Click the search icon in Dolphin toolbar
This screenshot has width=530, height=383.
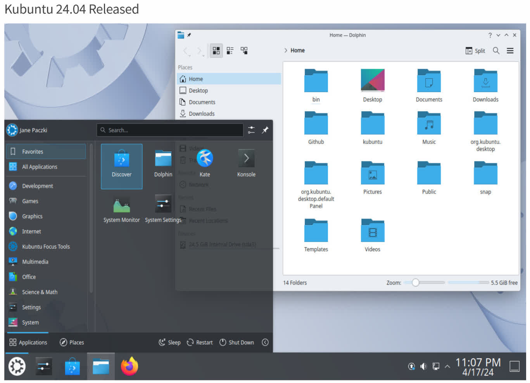click(x=496, y=51)
